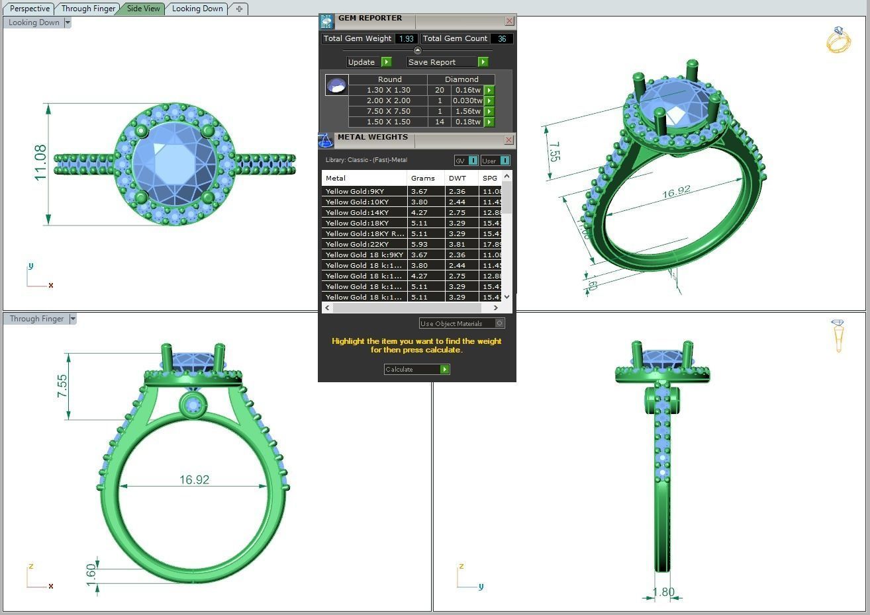Click the ring profile icon in bottom-right viewport

[x=837, y=335]
